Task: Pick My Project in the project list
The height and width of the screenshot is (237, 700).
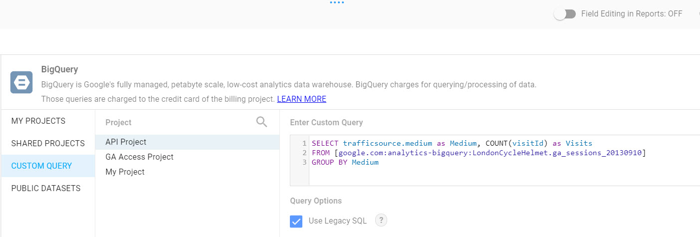Action: pyautogui.click(x=125, y=172)
